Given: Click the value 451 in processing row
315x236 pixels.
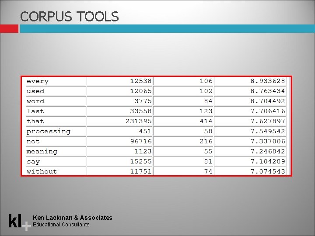Looking at the screenshot, I should (145, 131).
